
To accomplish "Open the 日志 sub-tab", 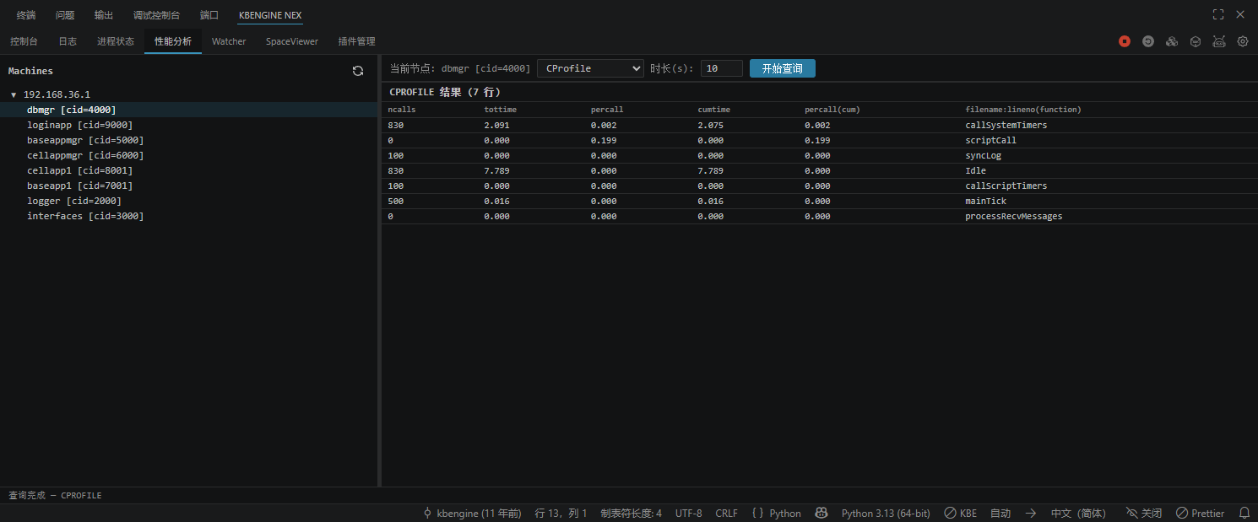I will [x=68, y=41].
